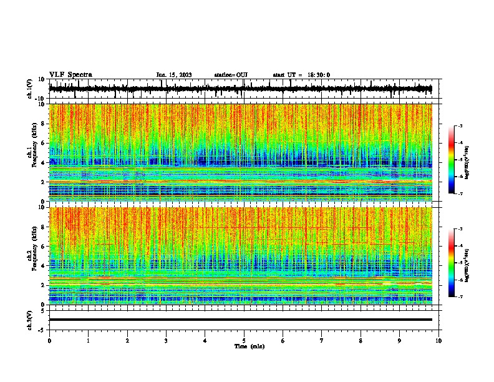The height and width of the screenshot is (382, 494).
Task: Click the "-3" label on ch.1 color bar
Action: point(460,126)
